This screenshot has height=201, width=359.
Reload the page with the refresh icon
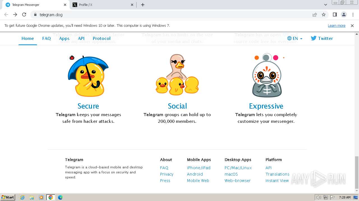(x=24, y=15)
